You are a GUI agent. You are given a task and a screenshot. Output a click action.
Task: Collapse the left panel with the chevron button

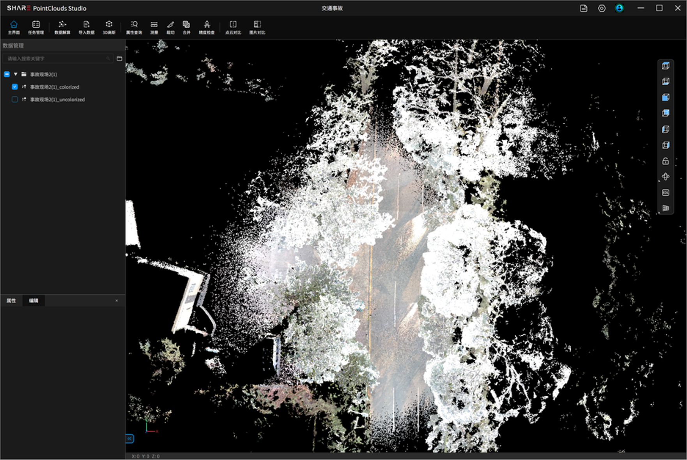129,439
